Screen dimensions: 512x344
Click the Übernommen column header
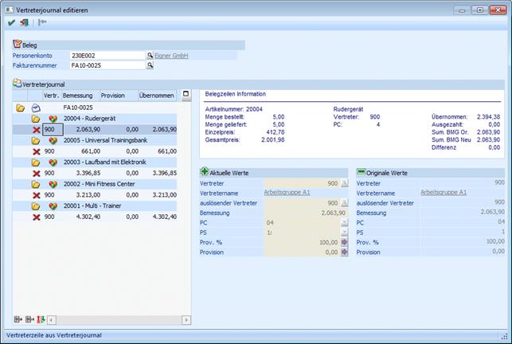pyautogui.click(x=156, y=96)
